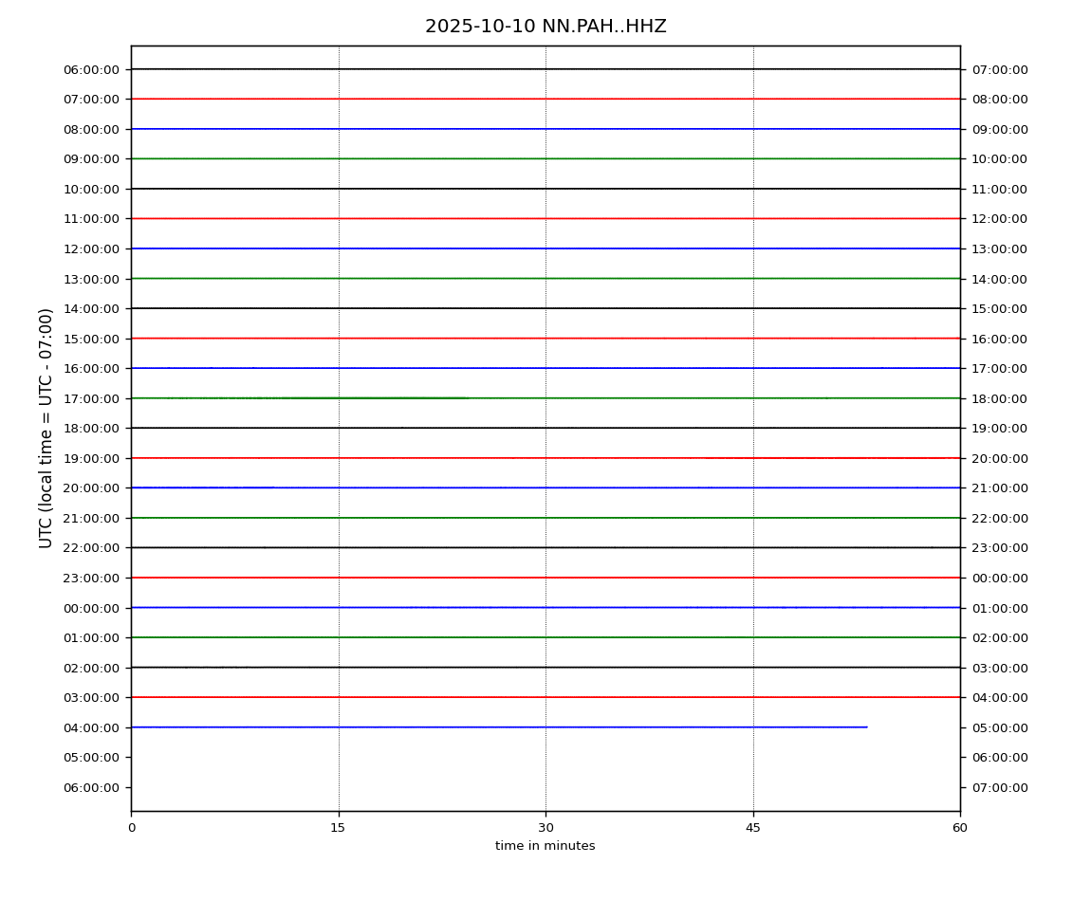Click the plot title 2025-10-10 NN.PAH..HHZ
Viewport: 1091px width, 901px height.
[545, 27]
